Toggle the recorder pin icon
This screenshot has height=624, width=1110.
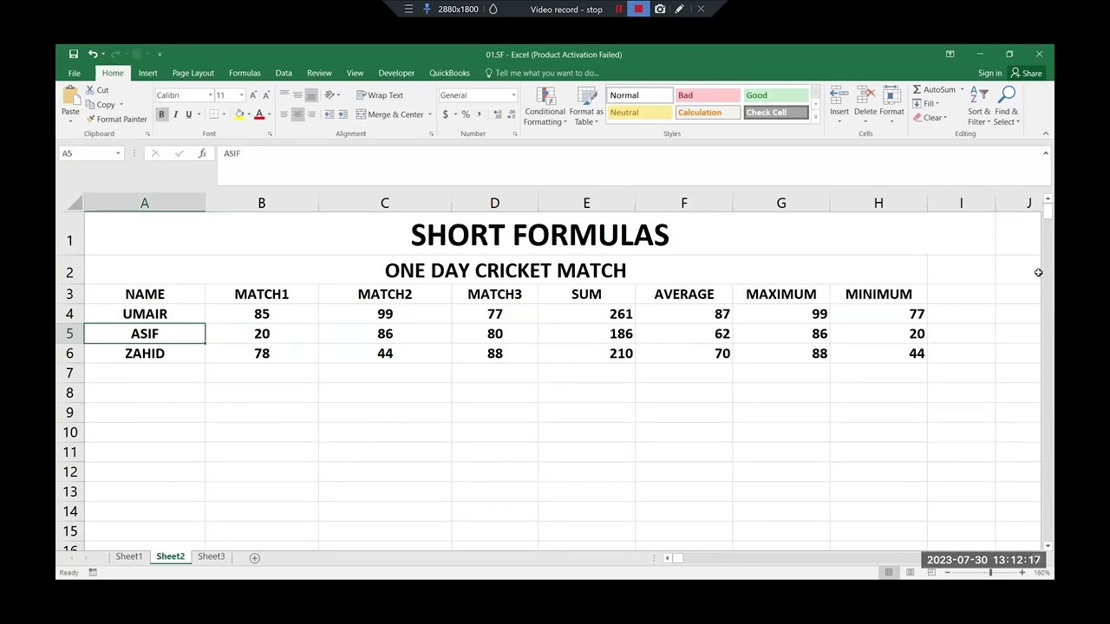pyautogui.click(x=427, y=9)
